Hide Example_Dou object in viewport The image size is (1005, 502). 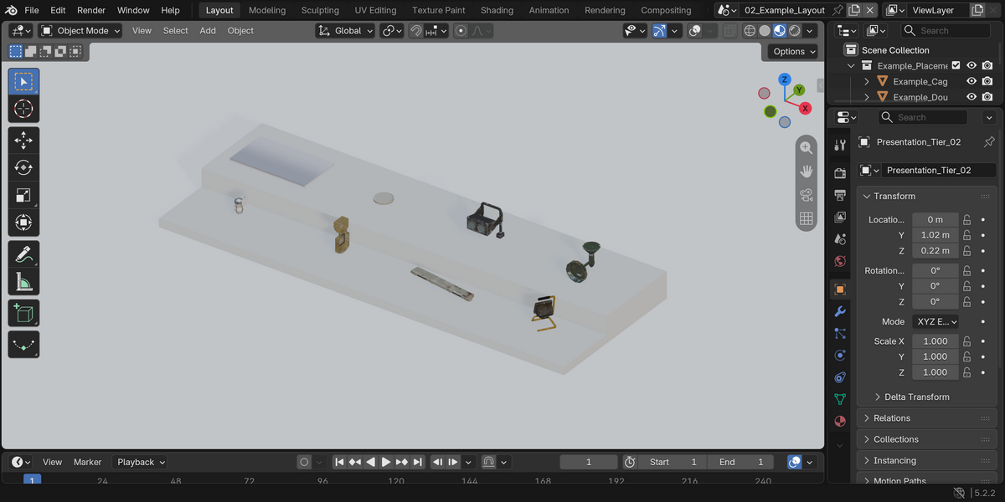click(971, 97)
